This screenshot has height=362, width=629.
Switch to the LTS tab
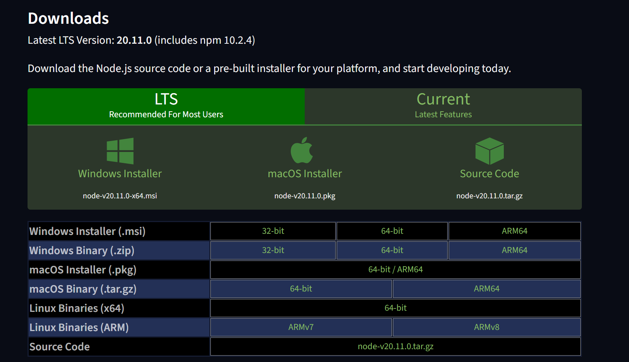(166, 106)
